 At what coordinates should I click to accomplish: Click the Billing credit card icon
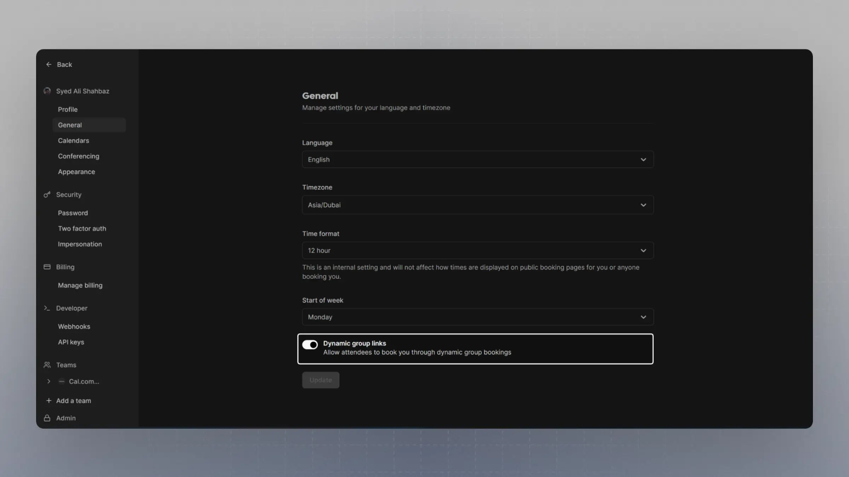(x=47, y=267)
